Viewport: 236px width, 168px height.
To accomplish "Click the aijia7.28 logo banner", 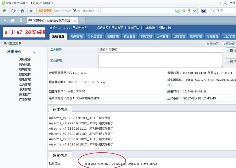I will (24, 32).
